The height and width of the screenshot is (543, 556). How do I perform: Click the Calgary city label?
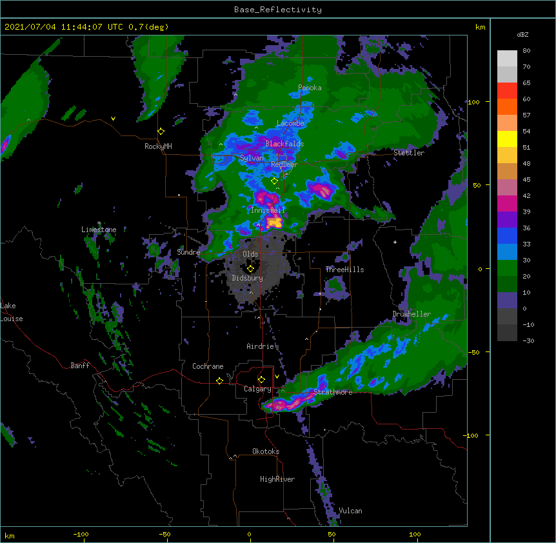[x=257, y=389]
